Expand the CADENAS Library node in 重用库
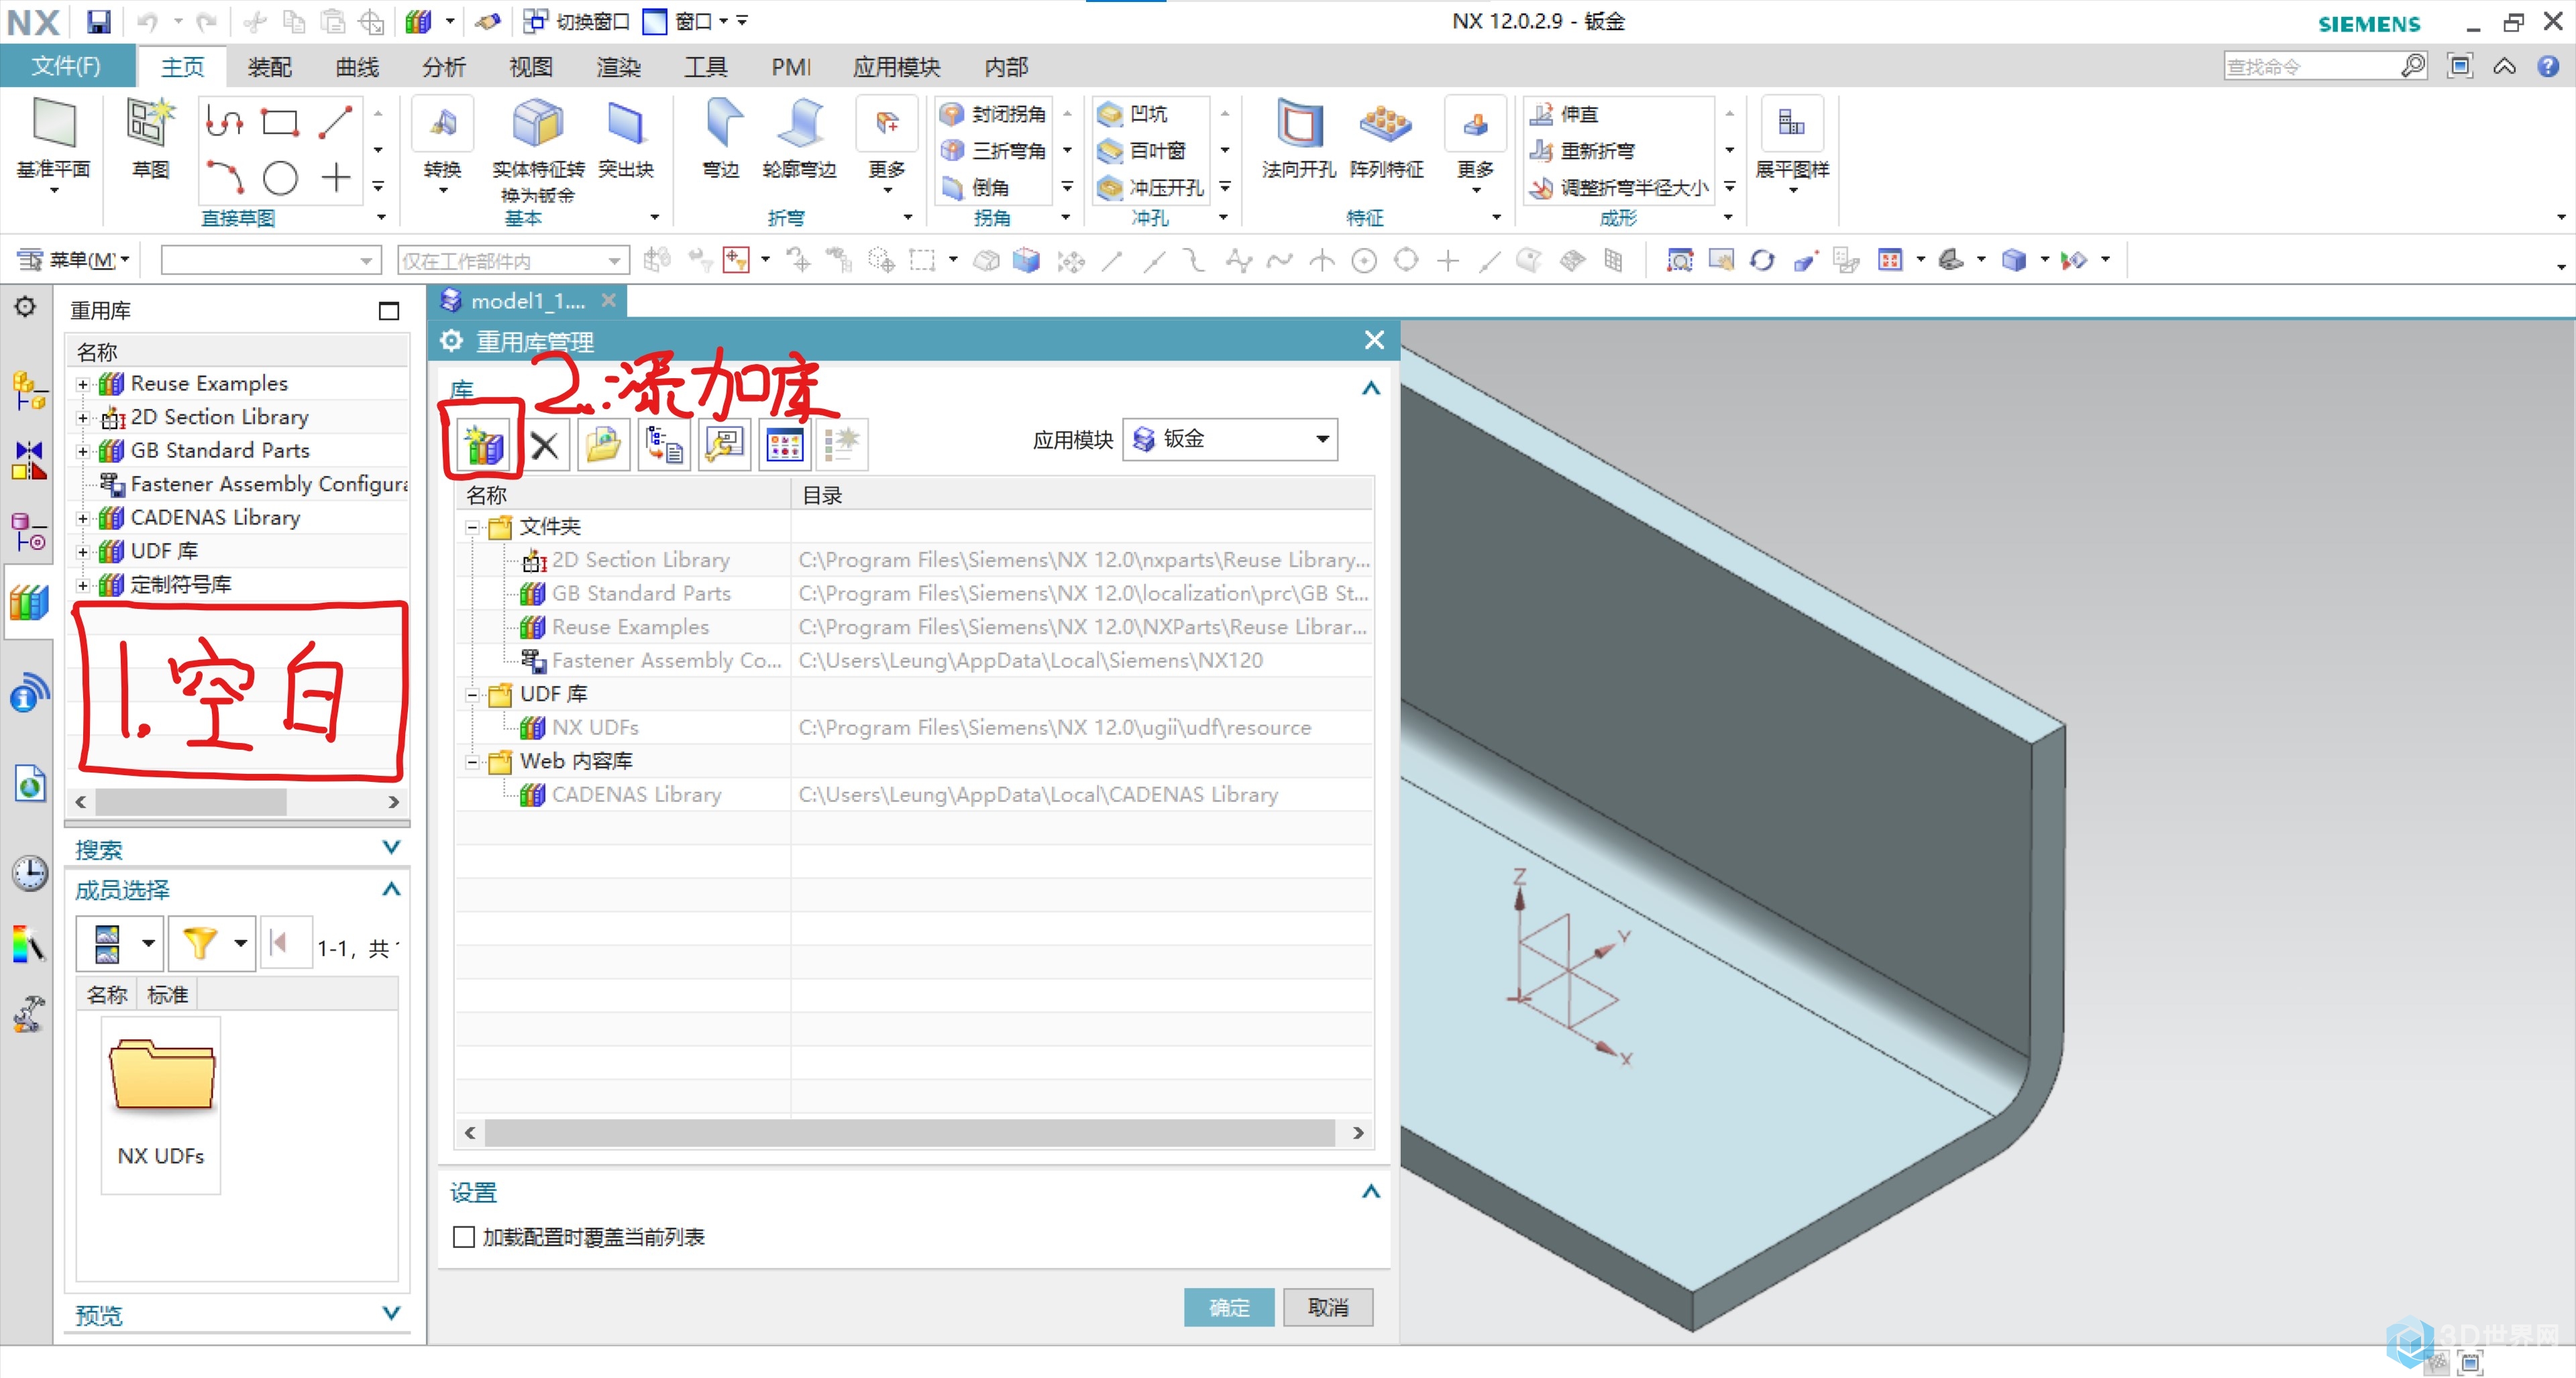 83,518
